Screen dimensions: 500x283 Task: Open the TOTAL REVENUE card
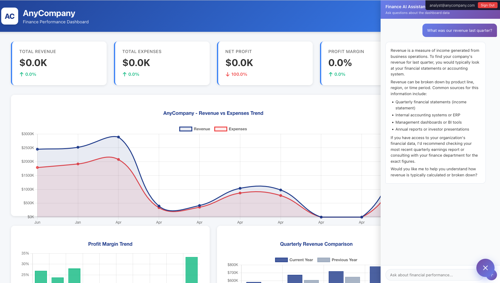pyautogui.click(x=59, y=63)
